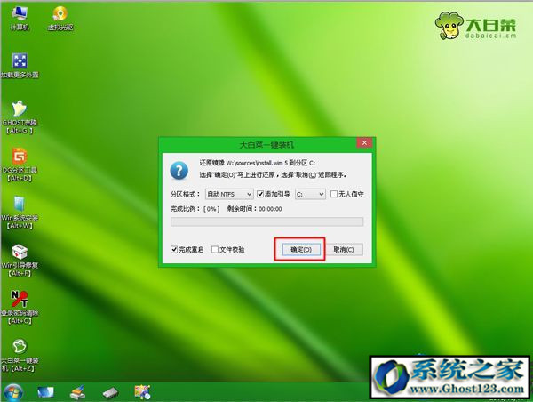Open the Win引导修复 boot repair icon
533x402 pixels.
click(x=19, y=254)
